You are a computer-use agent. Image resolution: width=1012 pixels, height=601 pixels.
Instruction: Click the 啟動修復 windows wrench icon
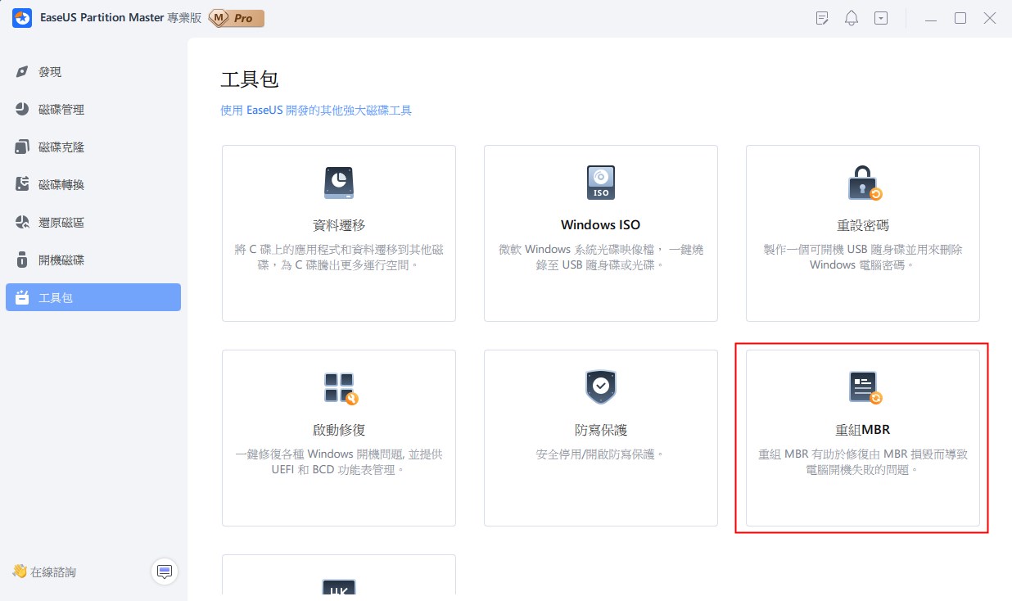point(339,388)
